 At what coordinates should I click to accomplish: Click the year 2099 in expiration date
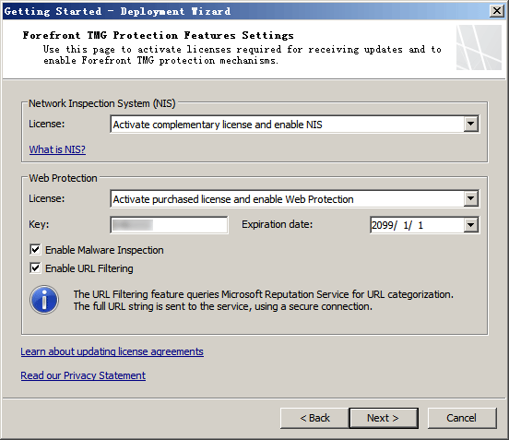(x=382, y=225)
